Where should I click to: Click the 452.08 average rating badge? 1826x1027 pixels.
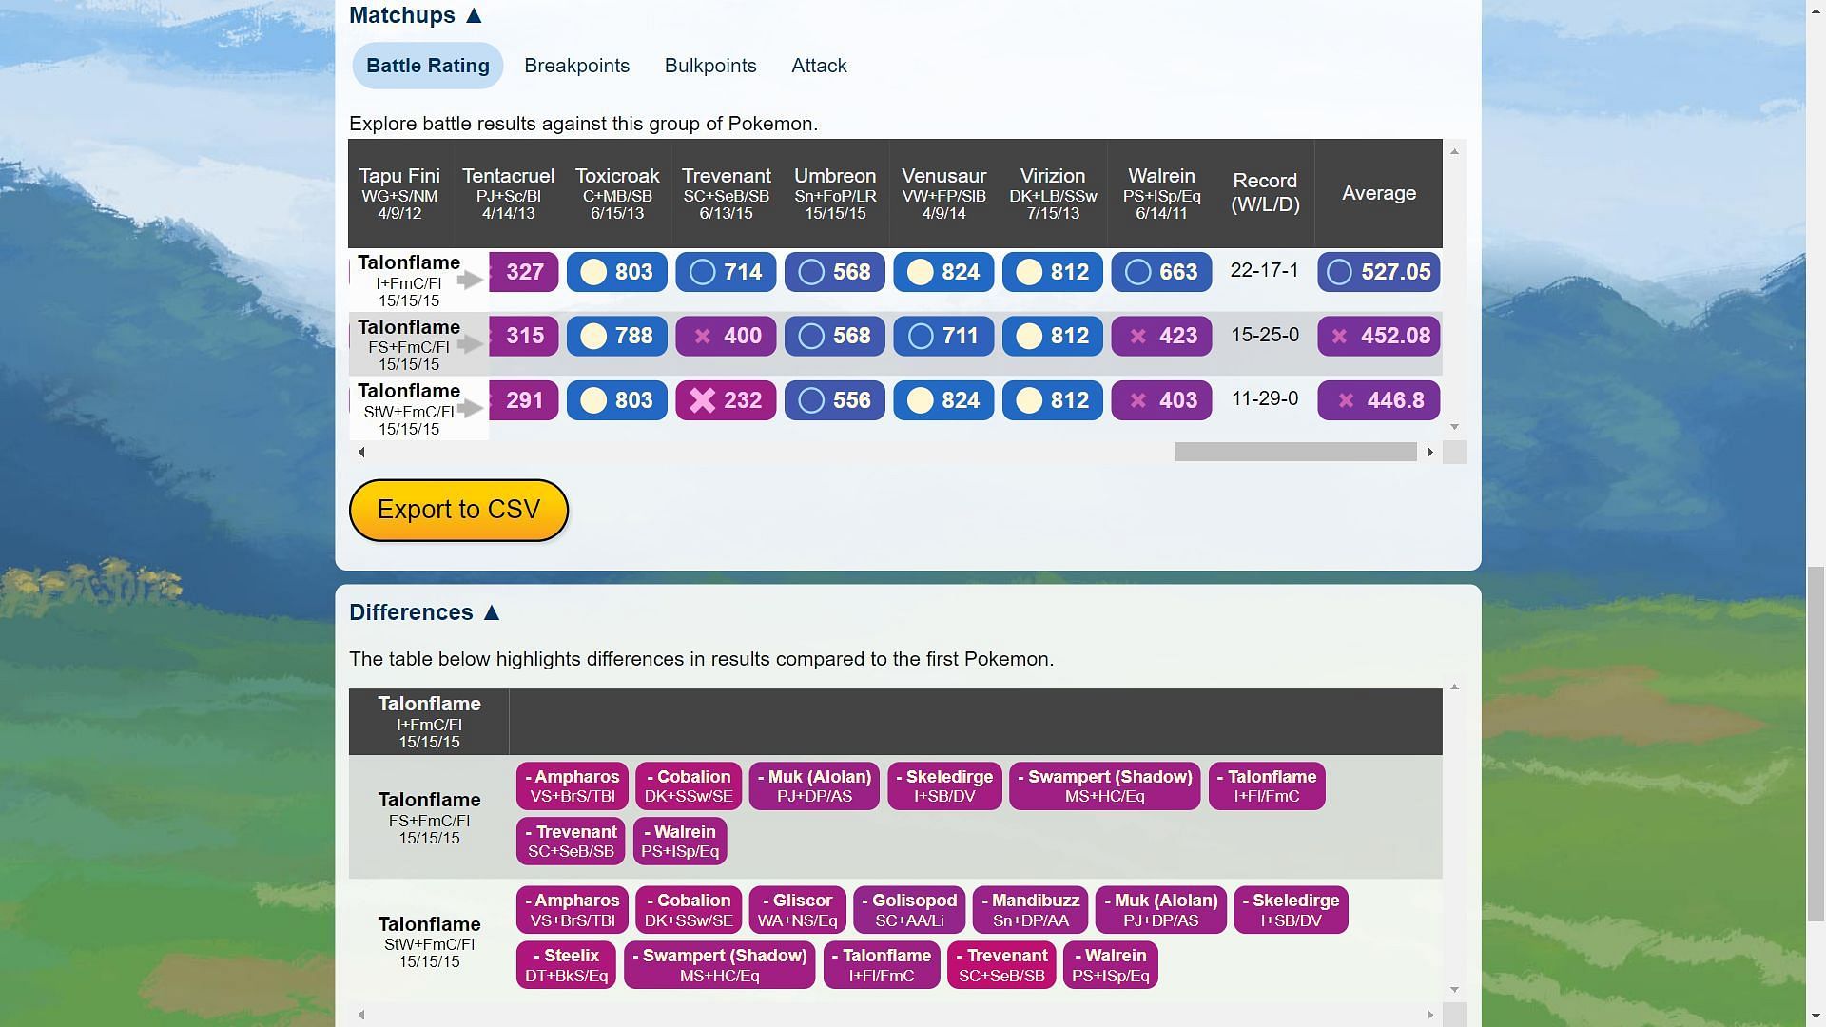pyautogui.click(x=1379, y=336)
